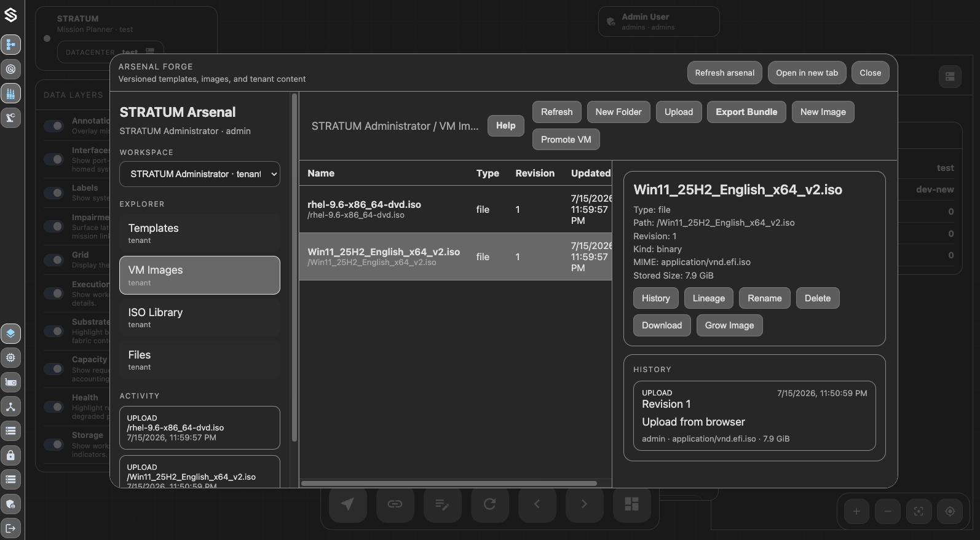This screenshot has width=980, height=540.
Task: Click the server rack icon below the lock
Action: (x=10, y=479)
